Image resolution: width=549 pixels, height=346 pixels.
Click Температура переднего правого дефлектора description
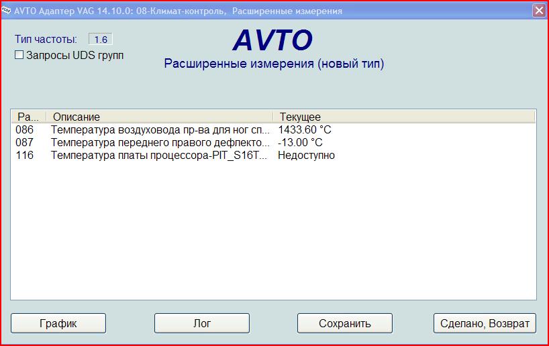click(x=160, y=142)
